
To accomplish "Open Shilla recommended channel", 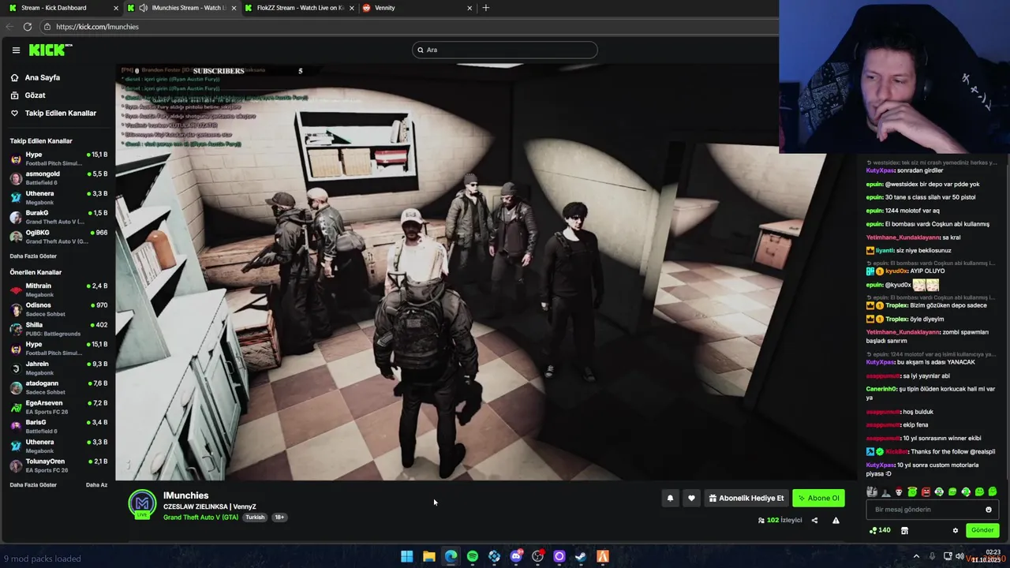I will (58, 329).
